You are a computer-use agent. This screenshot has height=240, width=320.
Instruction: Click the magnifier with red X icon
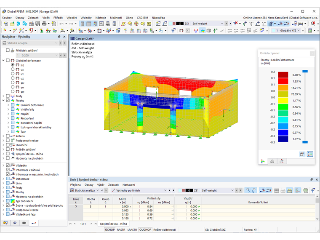point(313,24)
